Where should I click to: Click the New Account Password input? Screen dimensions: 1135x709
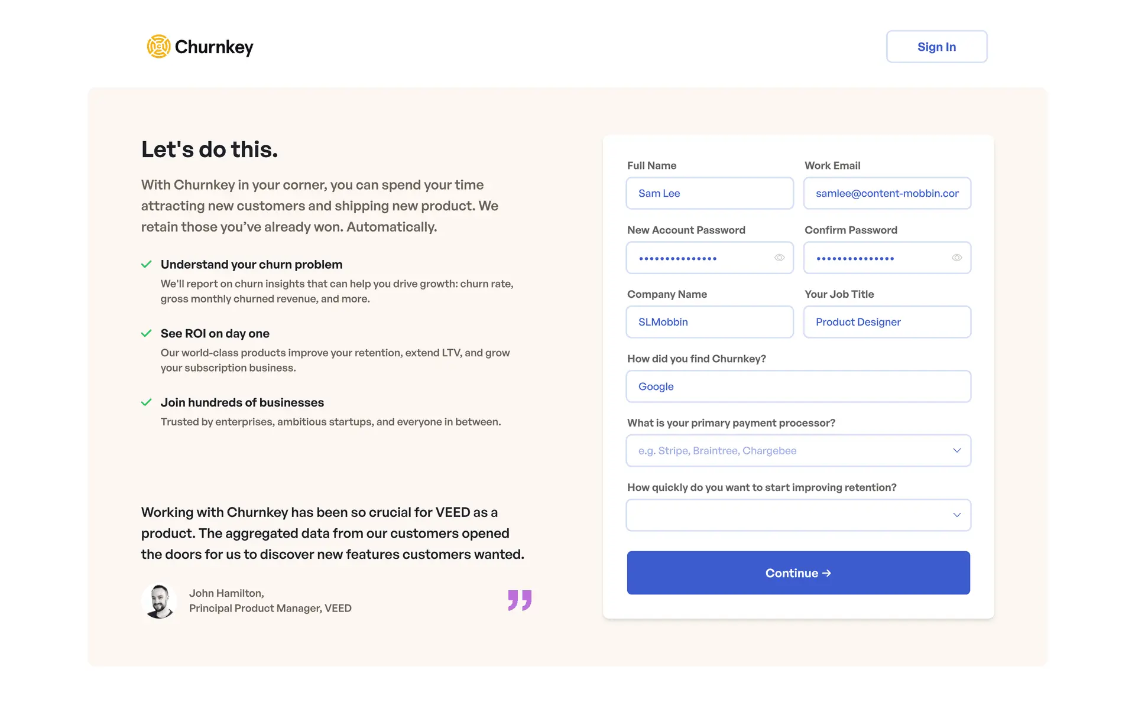click(701, 258)
